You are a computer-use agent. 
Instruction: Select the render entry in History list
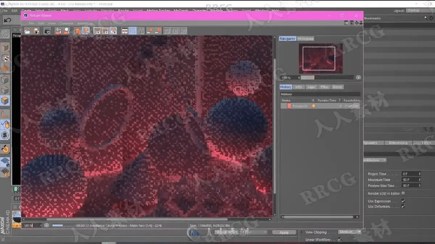point(320,106)
